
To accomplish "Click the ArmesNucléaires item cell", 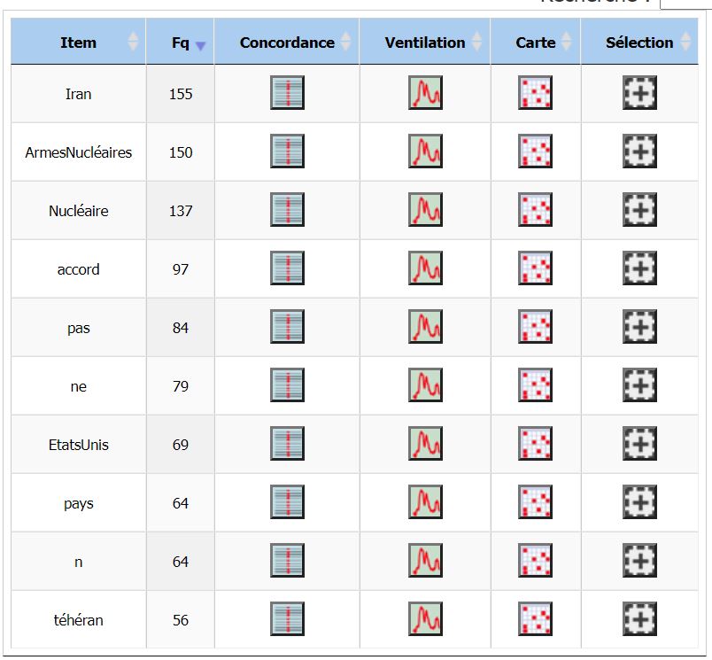I will [x=78, y=152].
